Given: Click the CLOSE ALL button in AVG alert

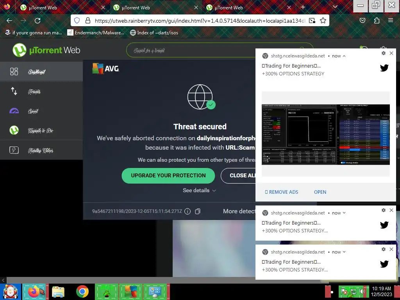Looking at the screenshot, I should coord(238,175).
